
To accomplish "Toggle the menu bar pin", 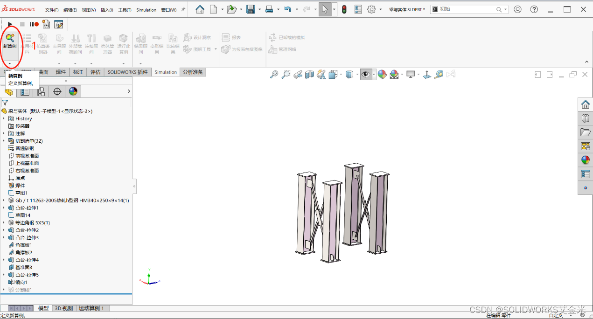I will coord(183,9).
